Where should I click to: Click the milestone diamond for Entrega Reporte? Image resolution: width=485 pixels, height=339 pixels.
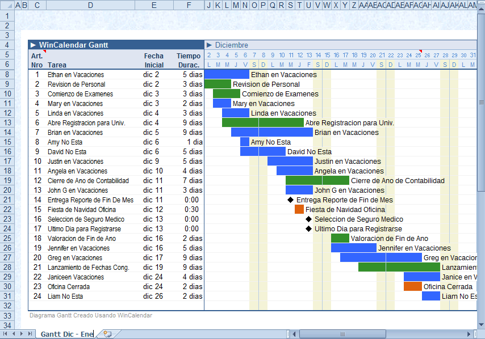(x=290, y=200)
